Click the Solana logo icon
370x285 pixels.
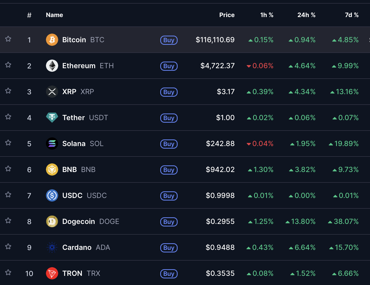(x=52, y=144)
